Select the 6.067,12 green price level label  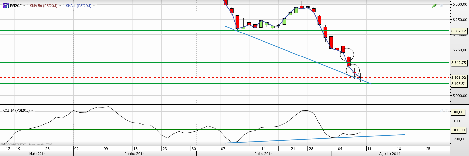pos(458,31)
